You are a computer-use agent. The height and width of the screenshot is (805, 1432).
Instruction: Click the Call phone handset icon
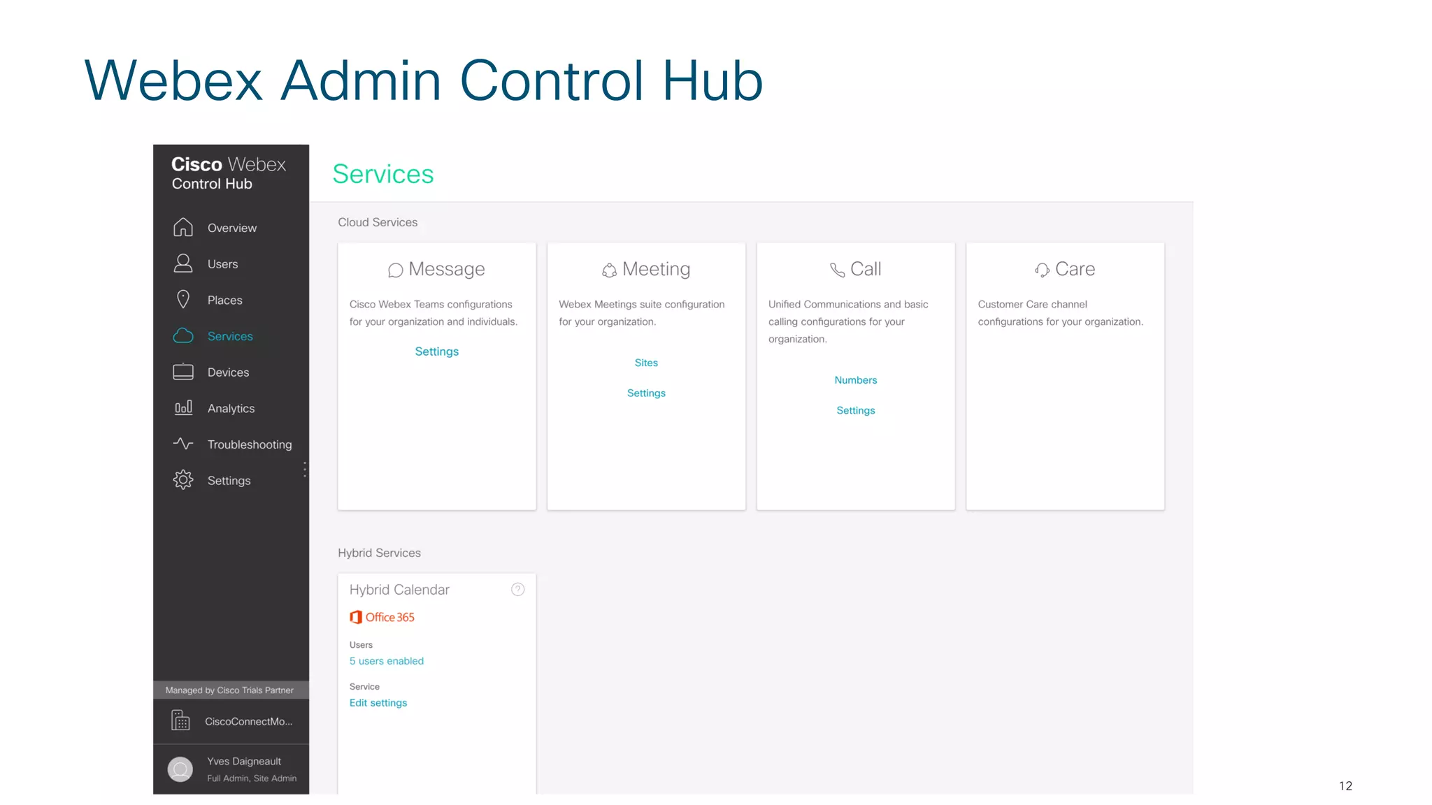tap(838, 270)
